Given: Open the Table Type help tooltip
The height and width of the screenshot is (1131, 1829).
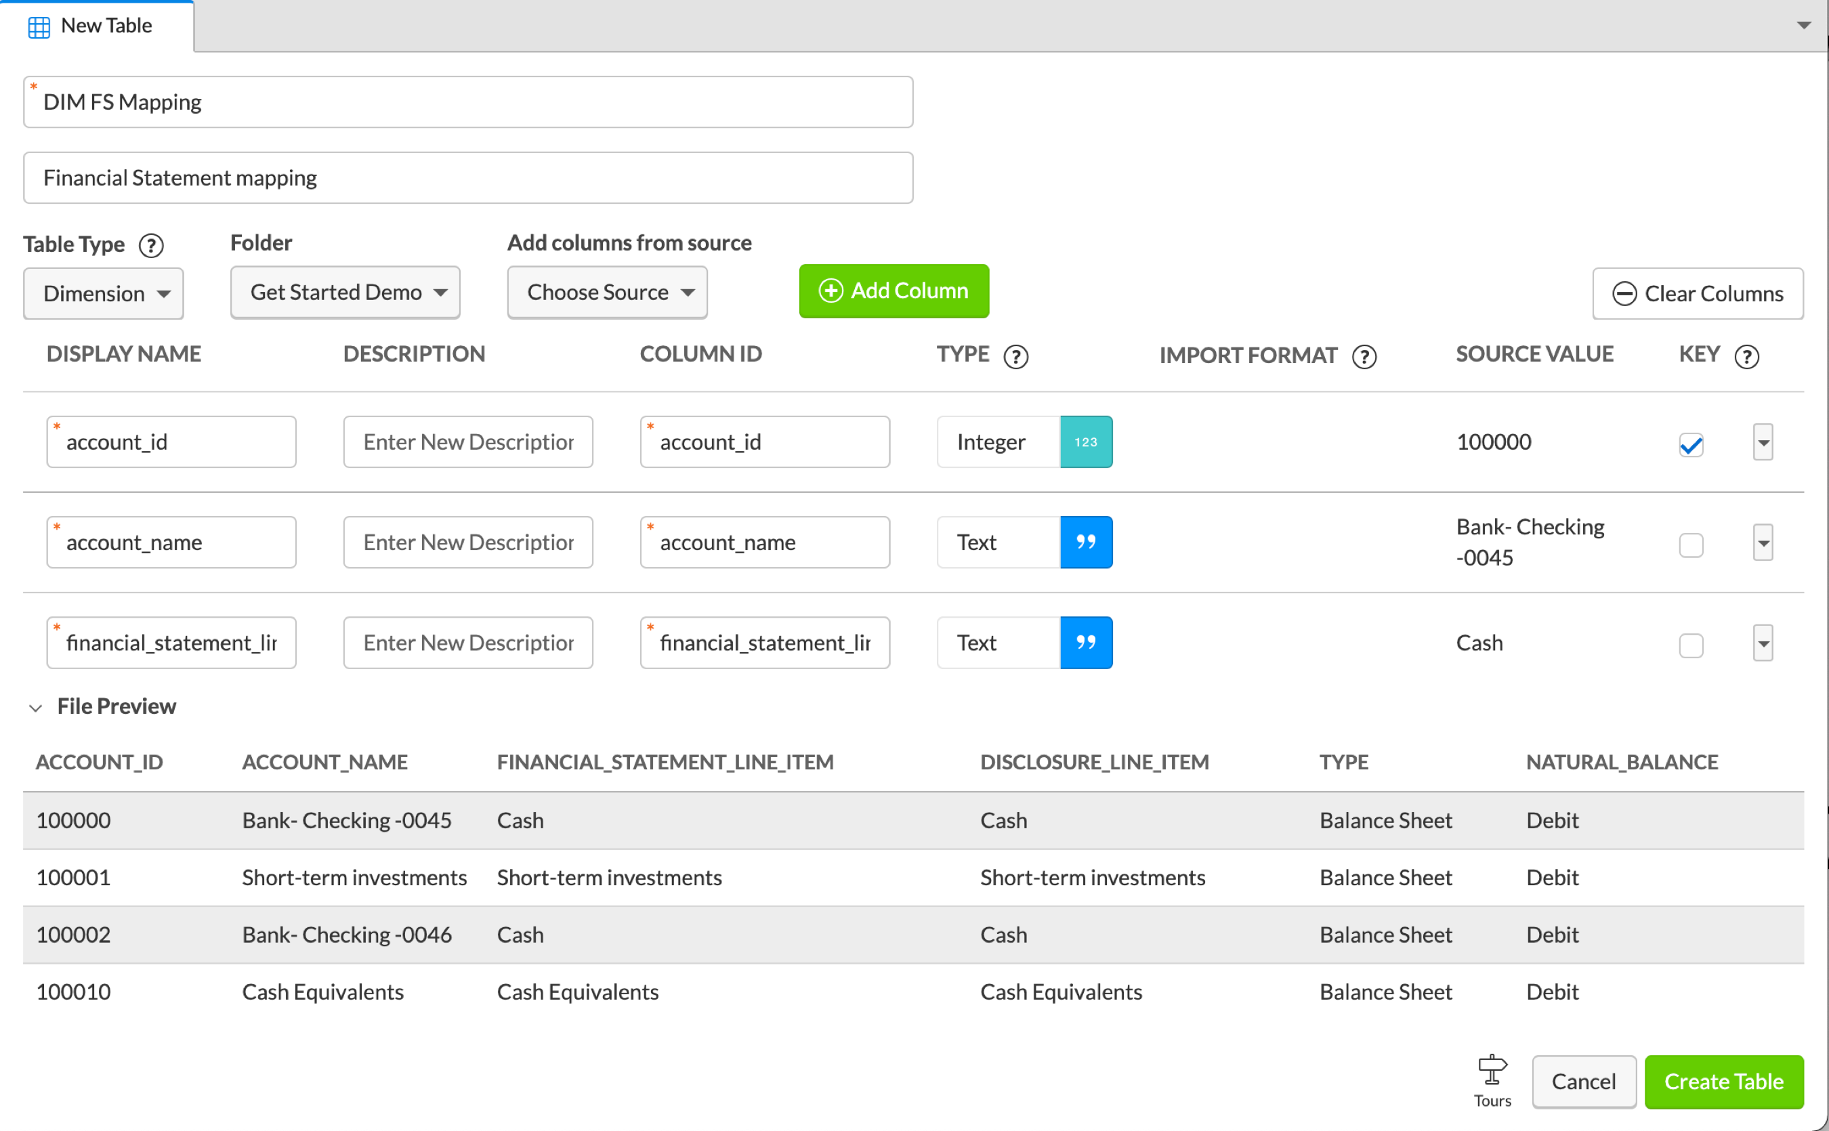Looking at the screenshot, I should (152, 245).
